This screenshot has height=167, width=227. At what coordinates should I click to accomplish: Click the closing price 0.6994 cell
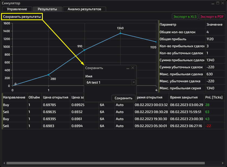click(x=85, y=126)
